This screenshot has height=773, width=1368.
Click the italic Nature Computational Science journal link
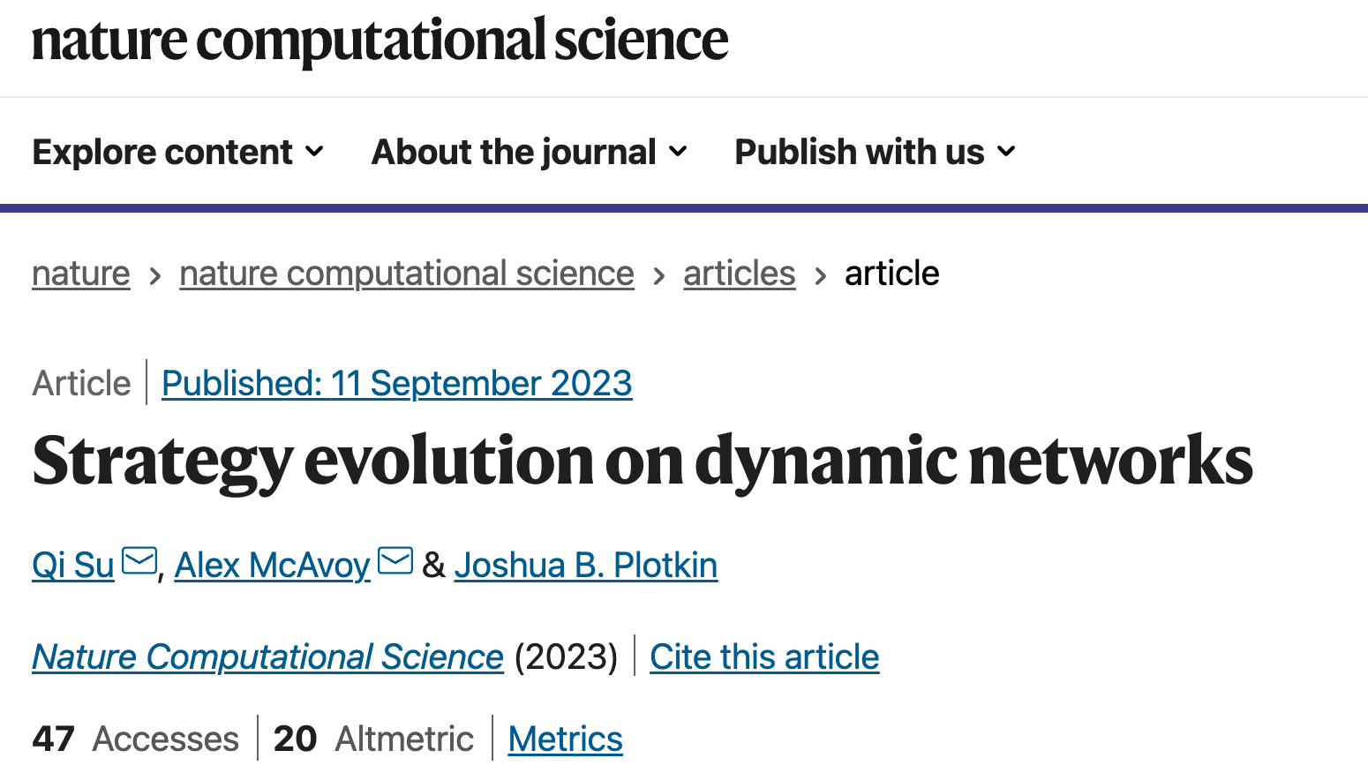(268, 657)
